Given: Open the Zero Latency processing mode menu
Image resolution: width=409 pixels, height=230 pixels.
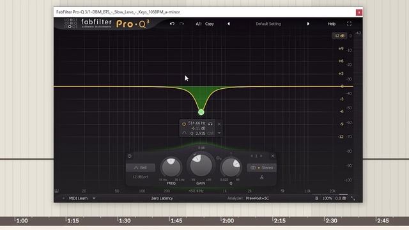Looking at the screenshot, I should tap(162, 198).
